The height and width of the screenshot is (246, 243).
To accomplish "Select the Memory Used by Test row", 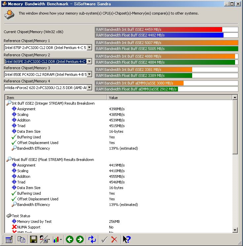I will (x=34, y=221).
